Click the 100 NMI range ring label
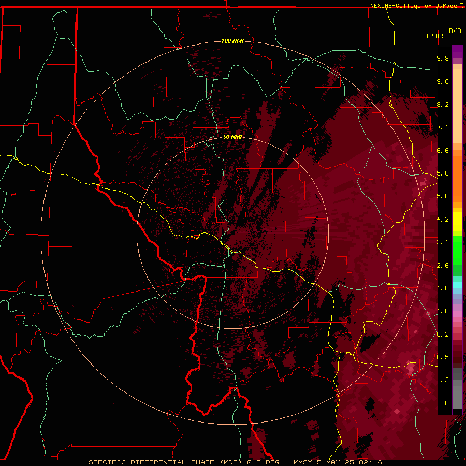The height and width of the screenshot is (466, 466). pos(232,41)
